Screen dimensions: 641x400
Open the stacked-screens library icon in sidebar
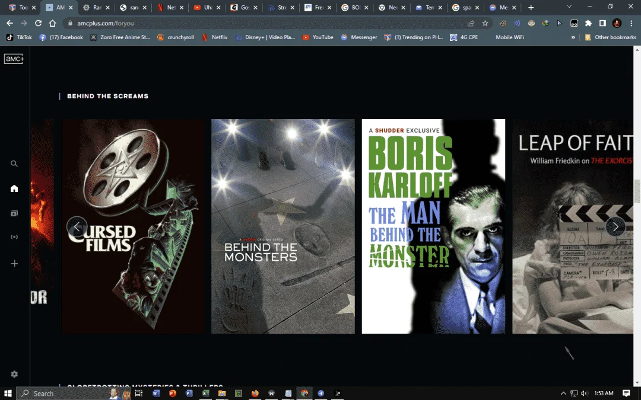[14, 213]
